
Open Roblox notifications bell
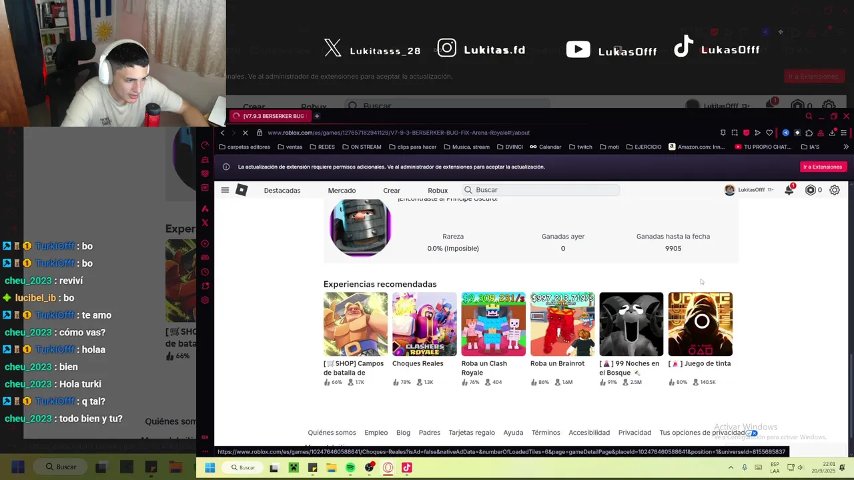pyautogui.click(x=789, y=190)
